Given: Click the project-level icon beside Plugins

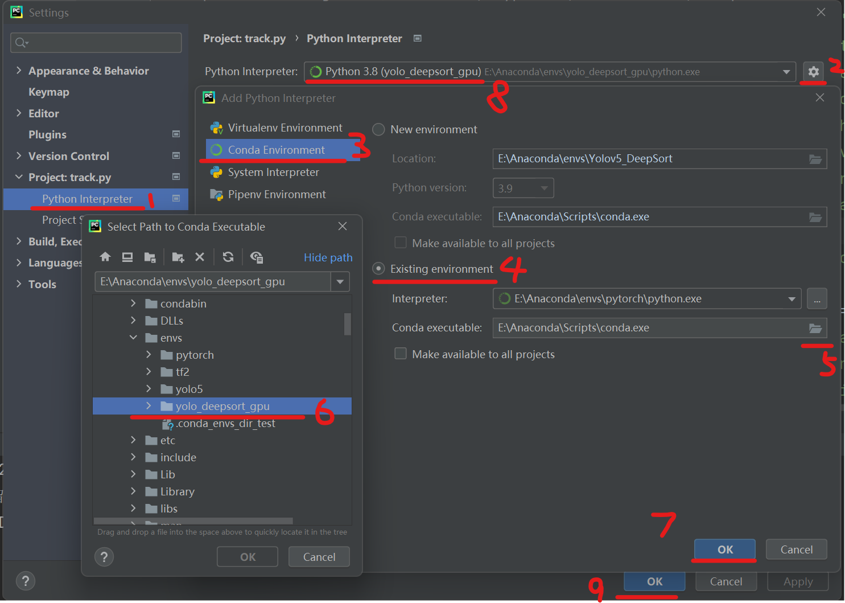Looking at the screenshot, I should (176, 134).
